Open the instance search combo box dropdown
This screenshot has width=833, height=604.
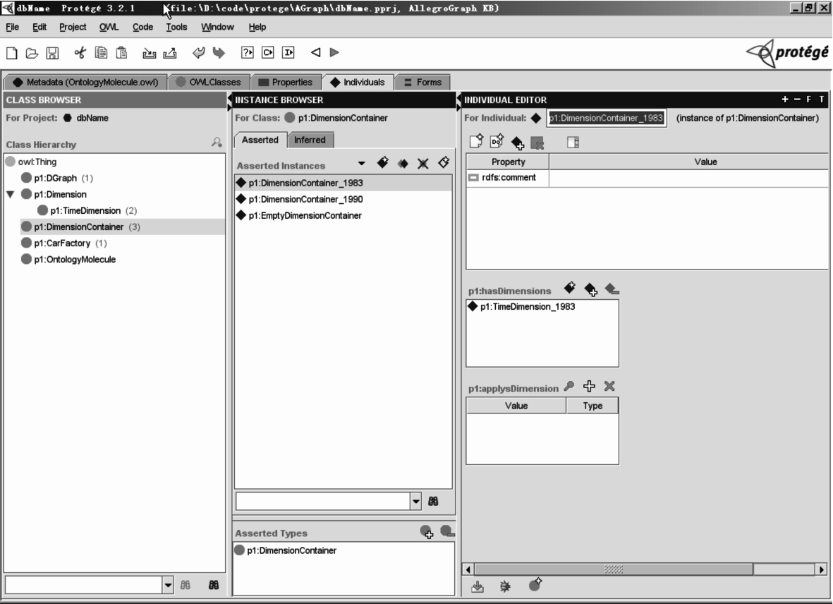pyautogui.click(x=415, y=501)
